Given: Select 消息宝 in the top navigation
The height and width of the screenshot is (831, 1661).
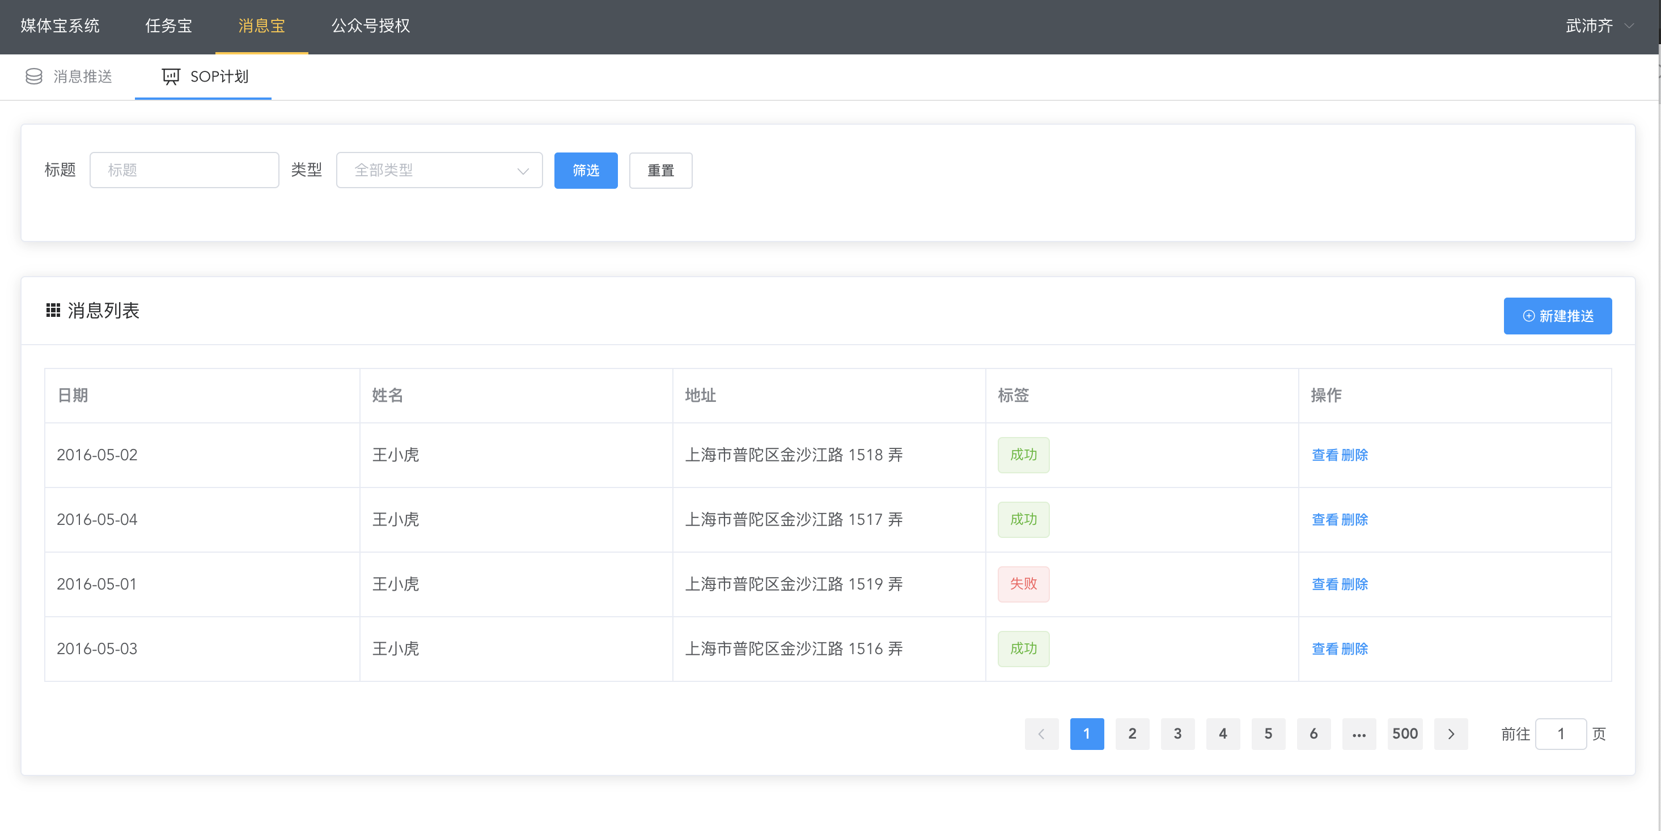Looking at the screenshot, I should [261, 26].
